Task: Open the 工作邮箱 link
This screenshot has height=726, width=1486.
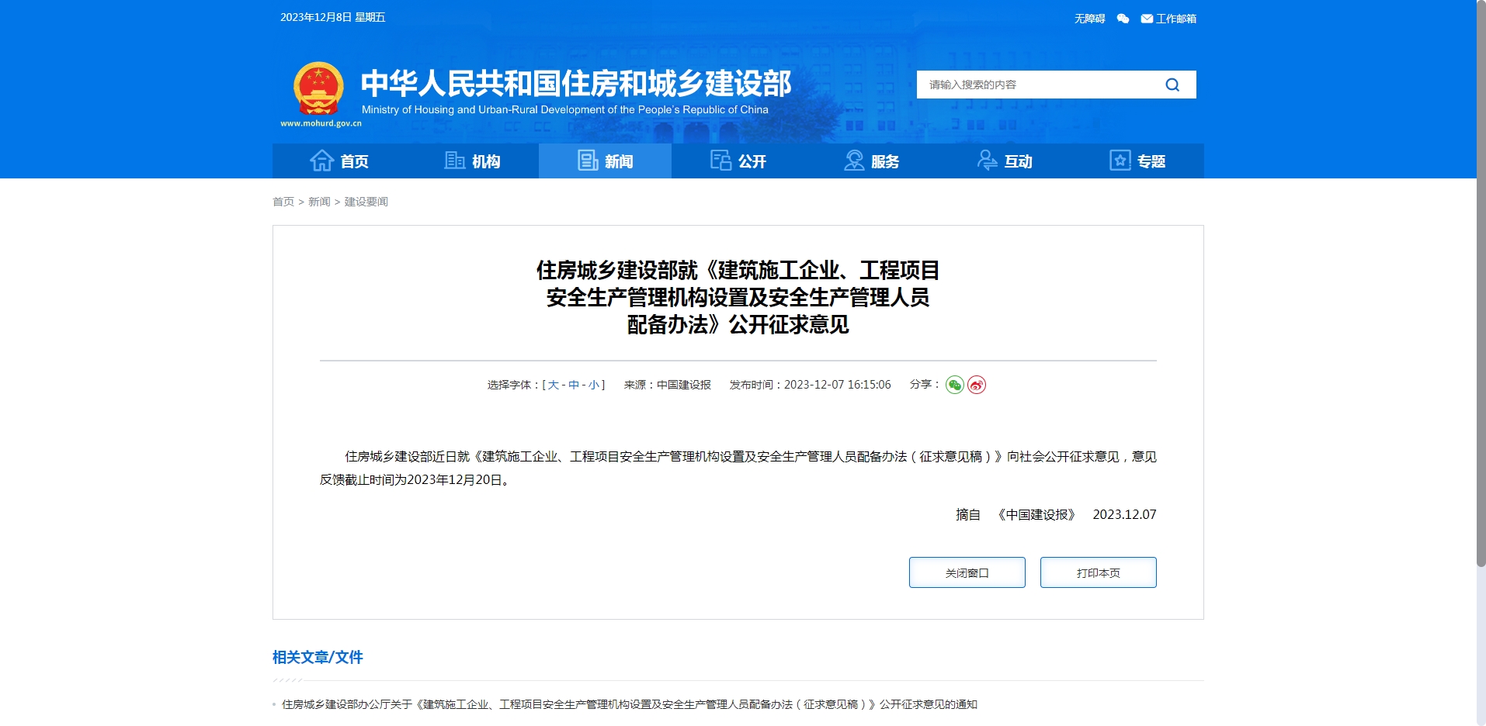Action: 1175,19
